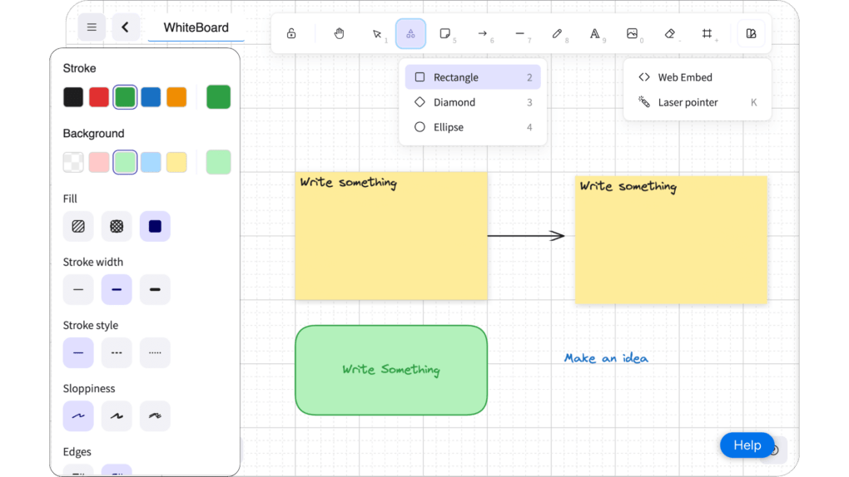This screenshot has height=477, width=849.
Task: Click the lock tool icon
Action: (291, 34)
